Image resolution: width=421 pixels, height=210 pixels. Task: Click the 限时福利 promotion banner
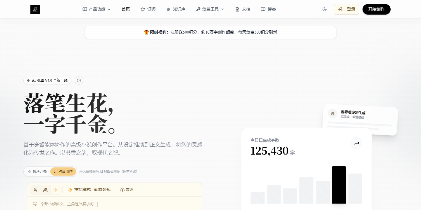point(210,32)
